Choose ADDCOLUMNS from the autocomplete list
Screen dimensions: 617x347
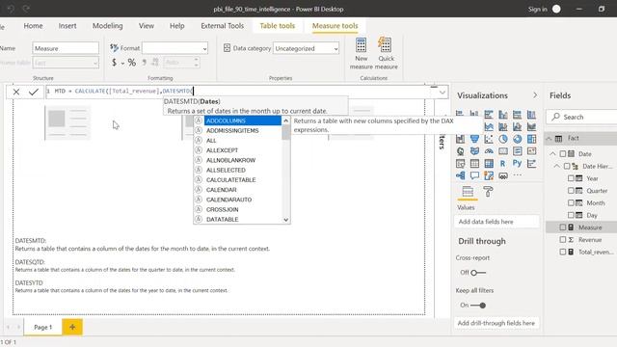point(242,120)
